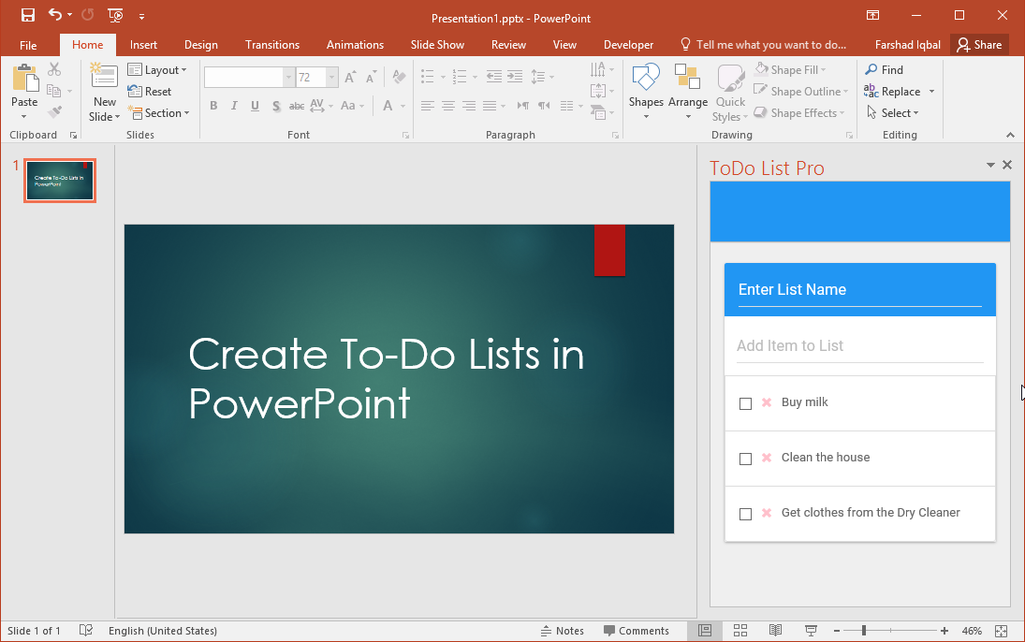1025x642 pixels.
Task: Mark Get clothes from Dry Cleaner done
Action: [x=745, y=514]
